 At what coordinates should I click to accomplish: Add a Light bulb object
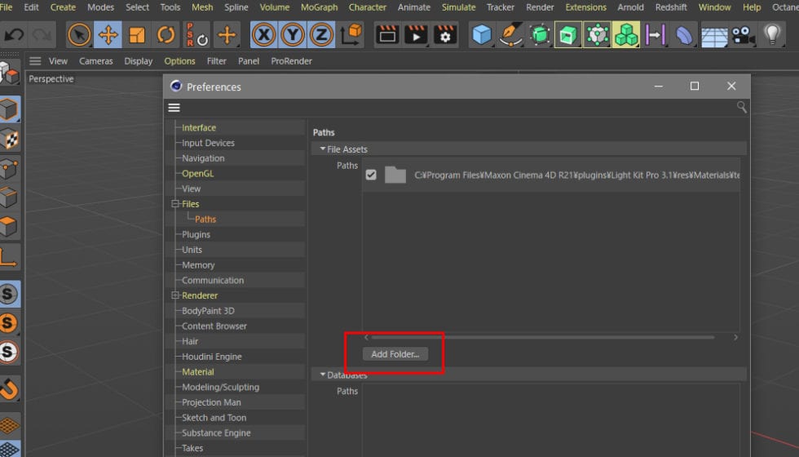tap(773, 35)
